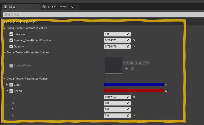
Task: Click the 詳細 tab info icon
Action: (x=5, y=7)
